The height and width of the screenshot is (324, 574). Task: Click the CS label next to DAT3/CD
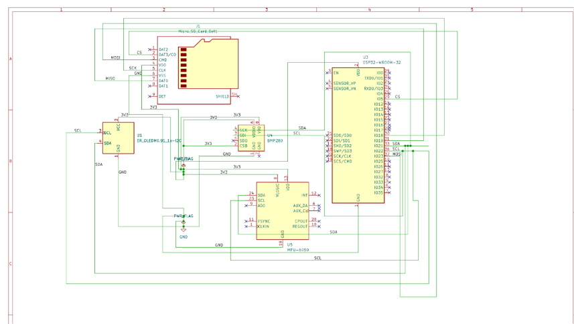coord(139,53)
